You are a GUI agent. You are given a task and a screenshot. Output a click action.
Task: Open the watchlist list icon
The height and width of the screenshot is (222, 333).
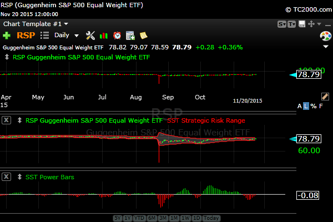click(45, 36)
